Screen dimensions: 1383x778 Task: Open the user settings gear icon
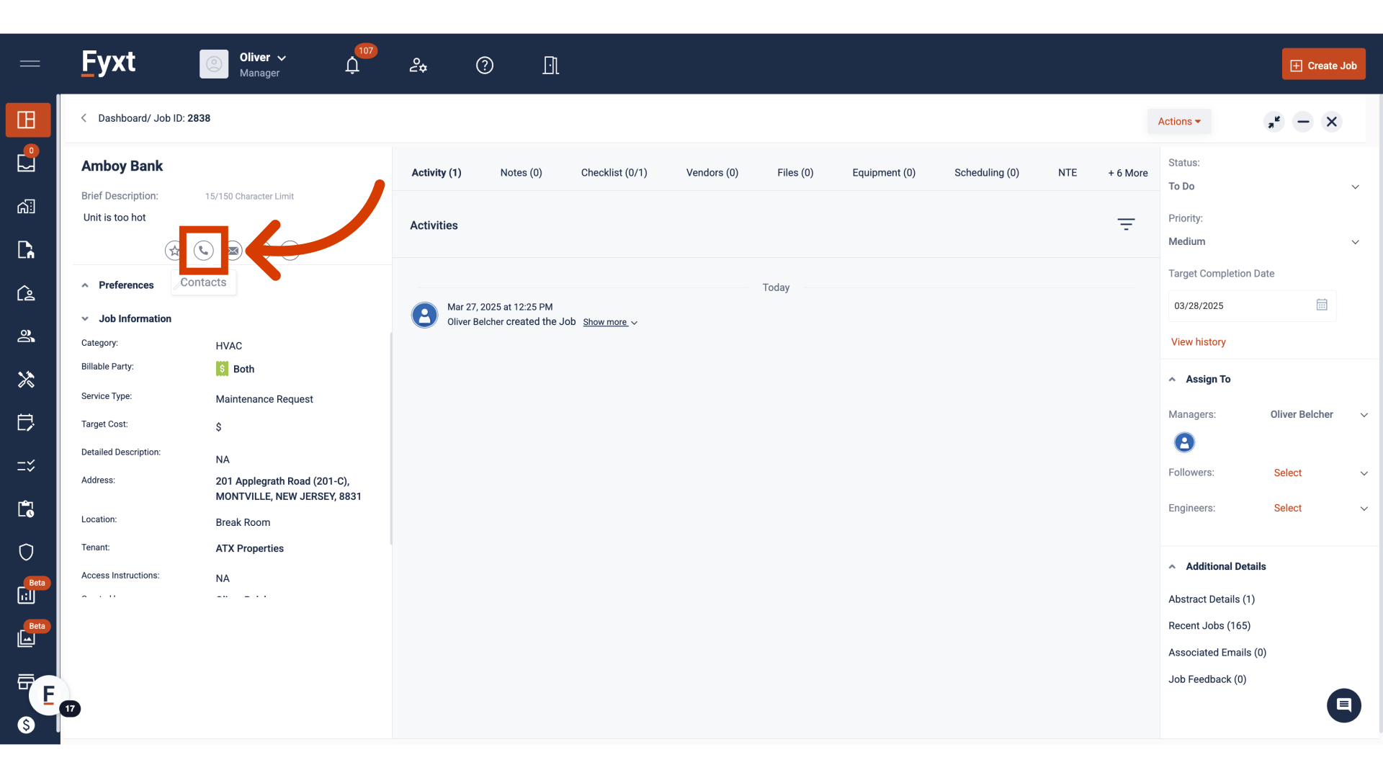pos(418,66)
